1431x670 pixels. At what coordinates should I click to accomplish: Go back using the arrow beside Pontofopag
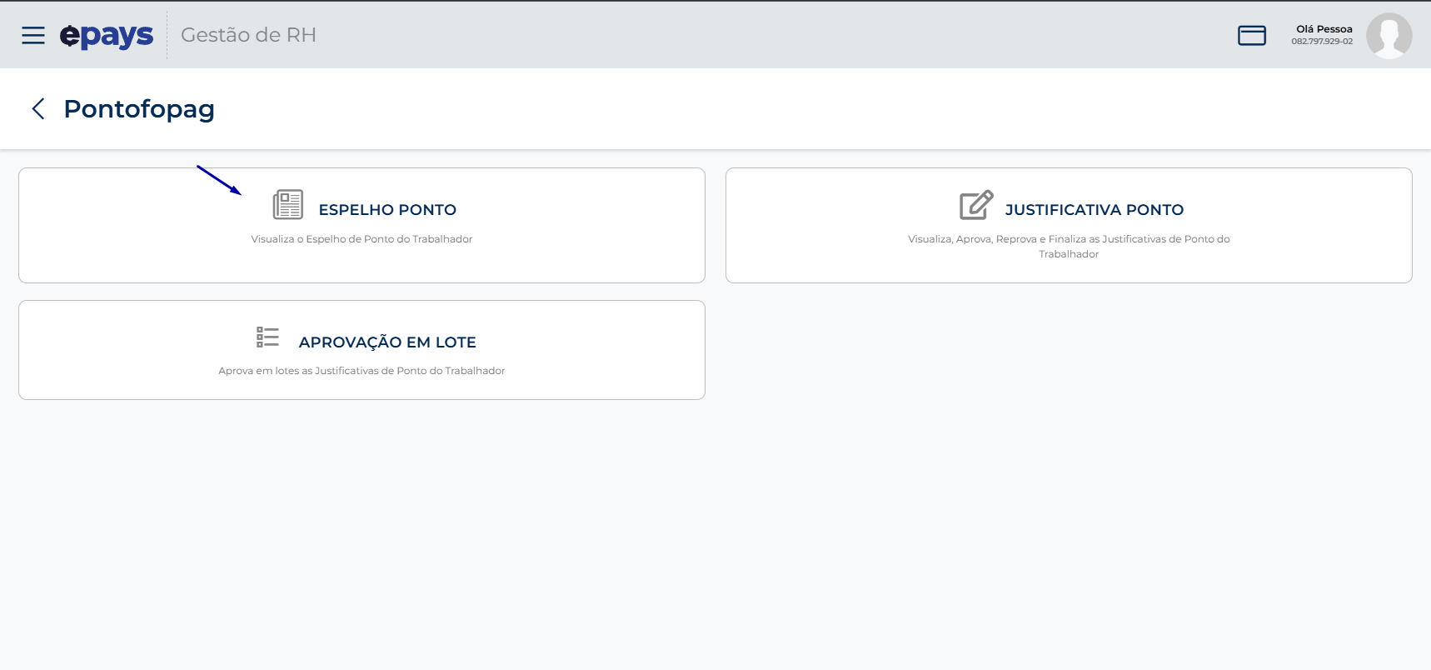point(37,108)
